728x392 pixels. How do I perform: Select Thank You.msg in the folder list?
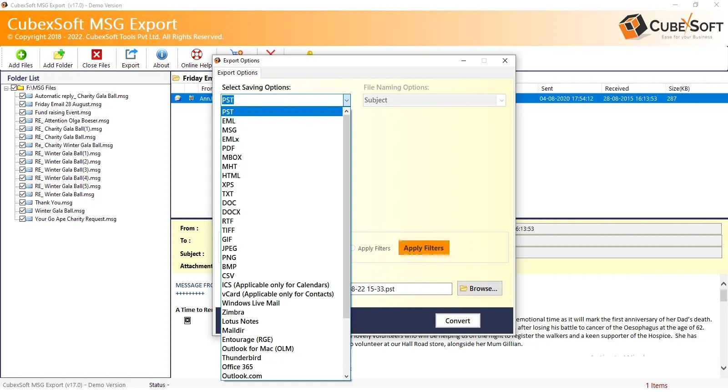click(54, 203)
